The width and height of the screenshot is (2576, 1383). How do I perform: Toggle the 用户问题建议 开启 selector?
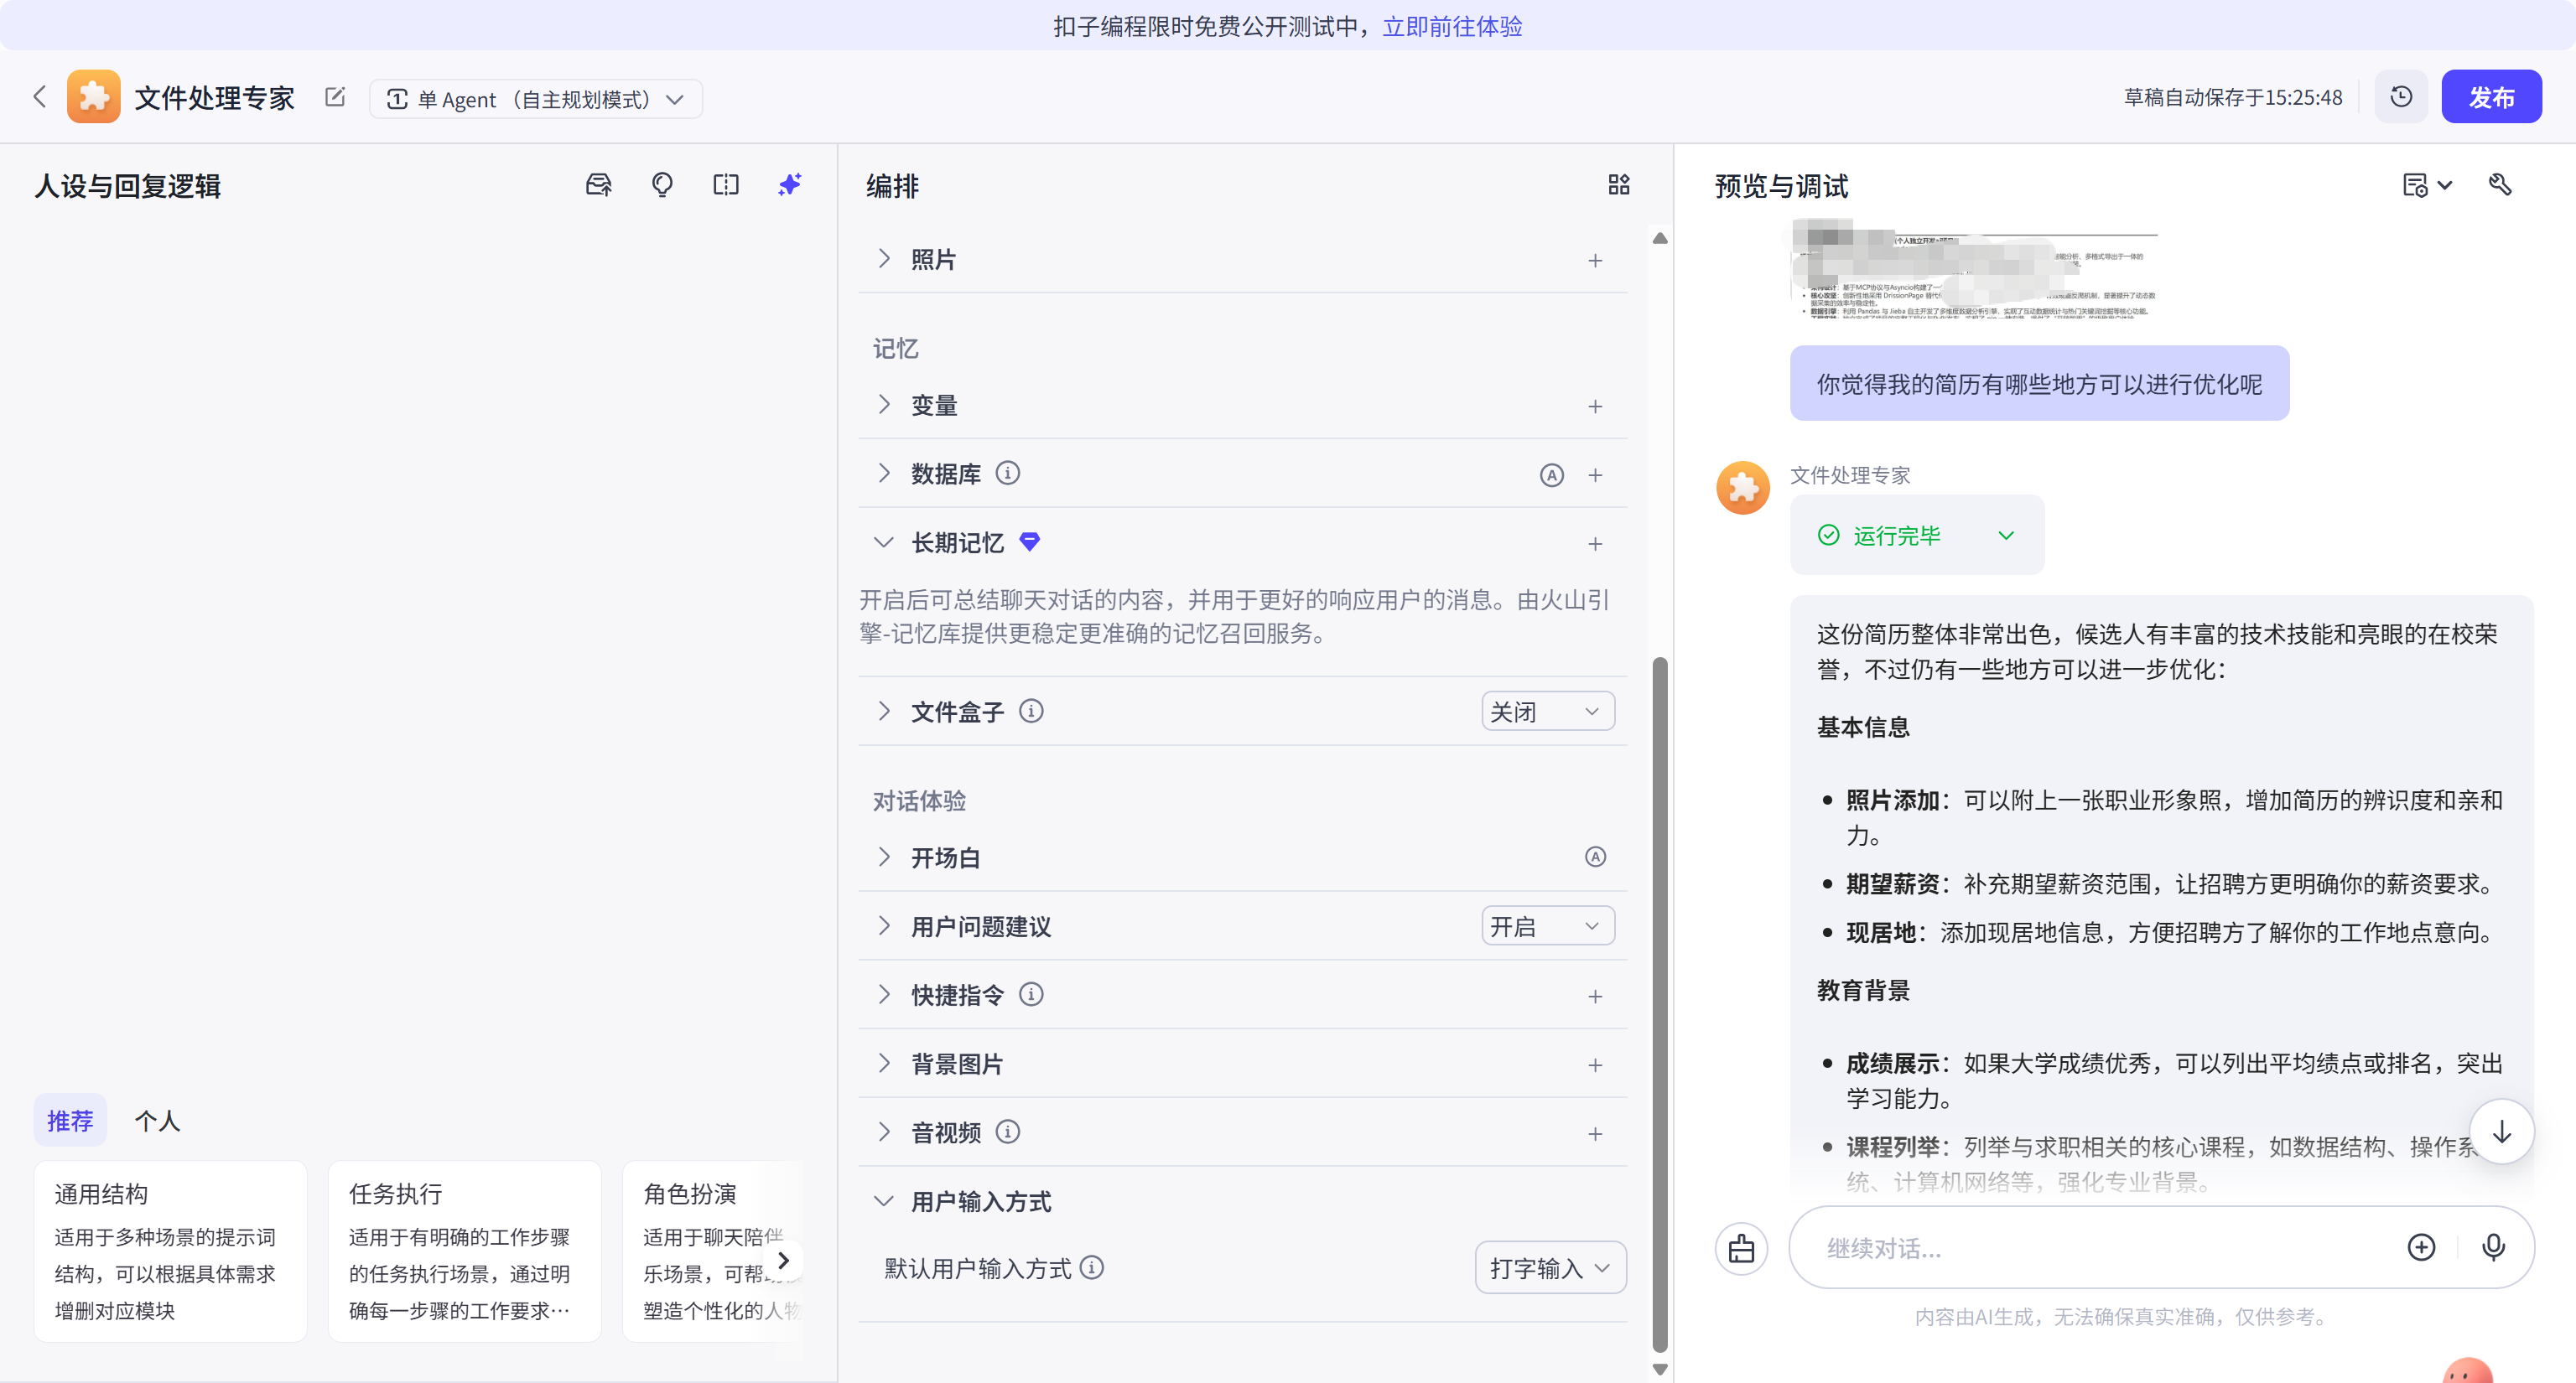[1546, 926]
